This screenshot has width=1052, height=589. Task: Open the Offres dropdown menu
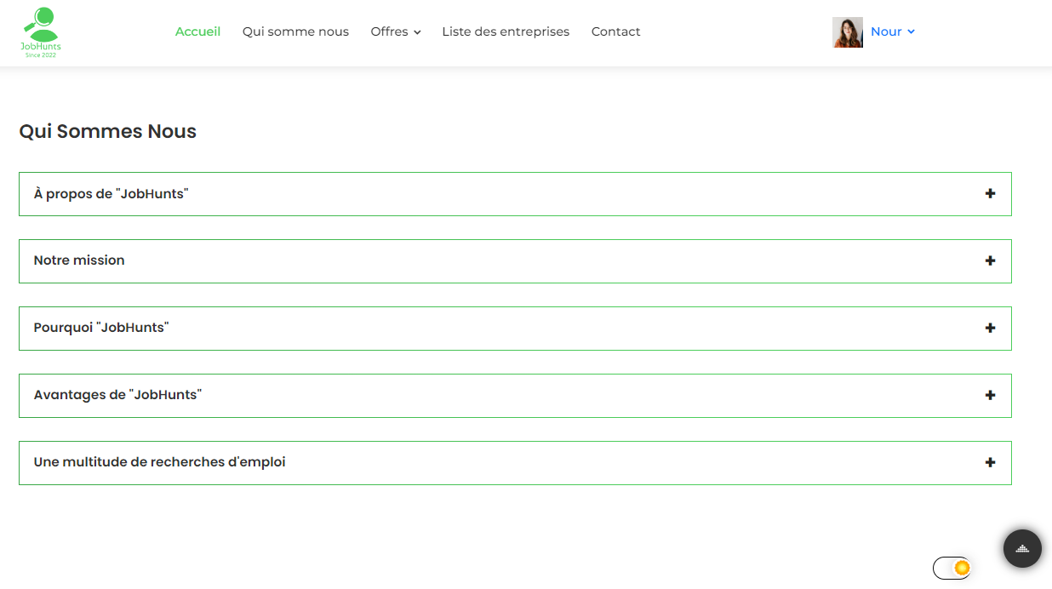click(x=396, y=31)
